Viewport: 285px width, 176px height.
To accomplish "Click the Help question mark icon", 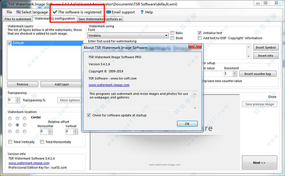I will [142, 12].
